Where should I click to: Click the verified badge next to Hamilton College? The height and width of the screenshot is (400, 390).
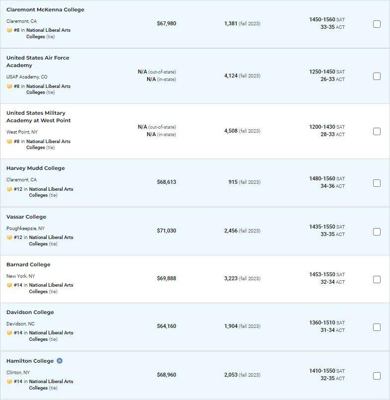[x=60, y=361]
